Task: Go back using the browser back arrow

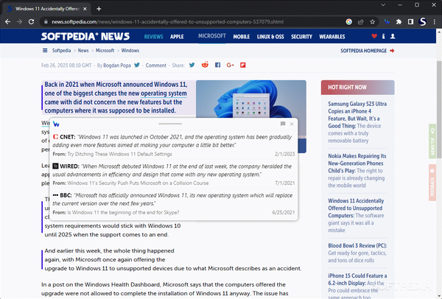Action: [x=7, y=21]
